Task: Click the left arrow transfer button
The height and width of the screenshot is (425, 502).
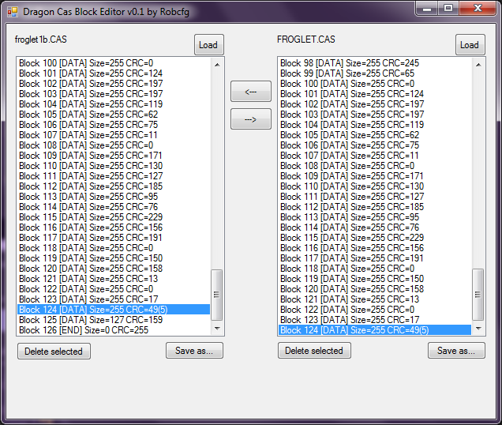Action: click(250, 92)
